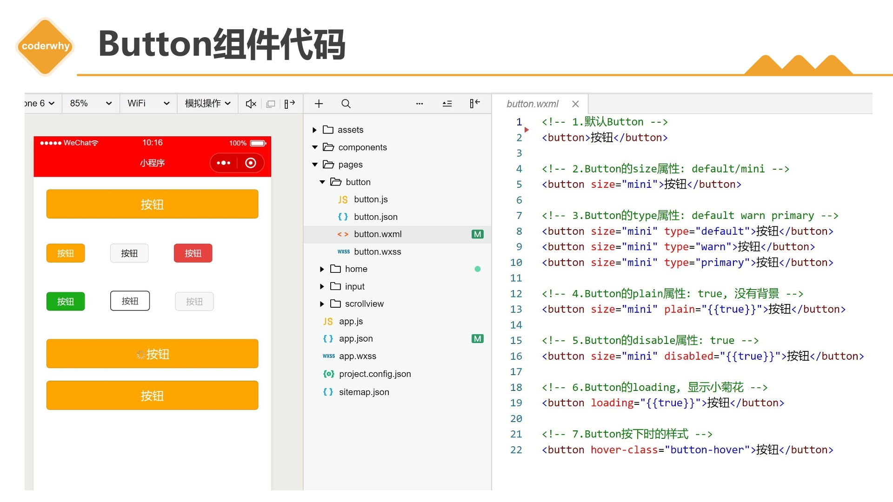Click the mute sound icon in simulator toolbar
The image size is (893, 502).
(x=251, y=104)
